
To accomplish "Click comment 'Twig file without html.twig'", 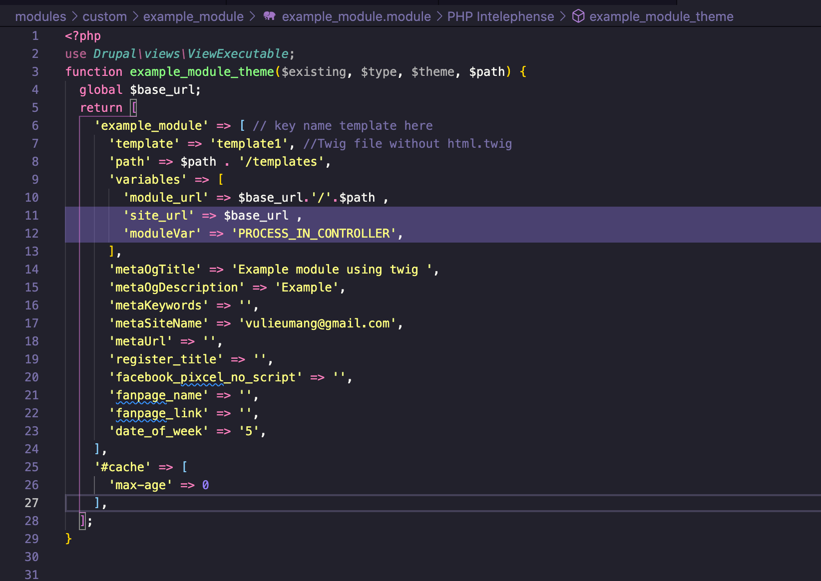I will tap(414, 144).
